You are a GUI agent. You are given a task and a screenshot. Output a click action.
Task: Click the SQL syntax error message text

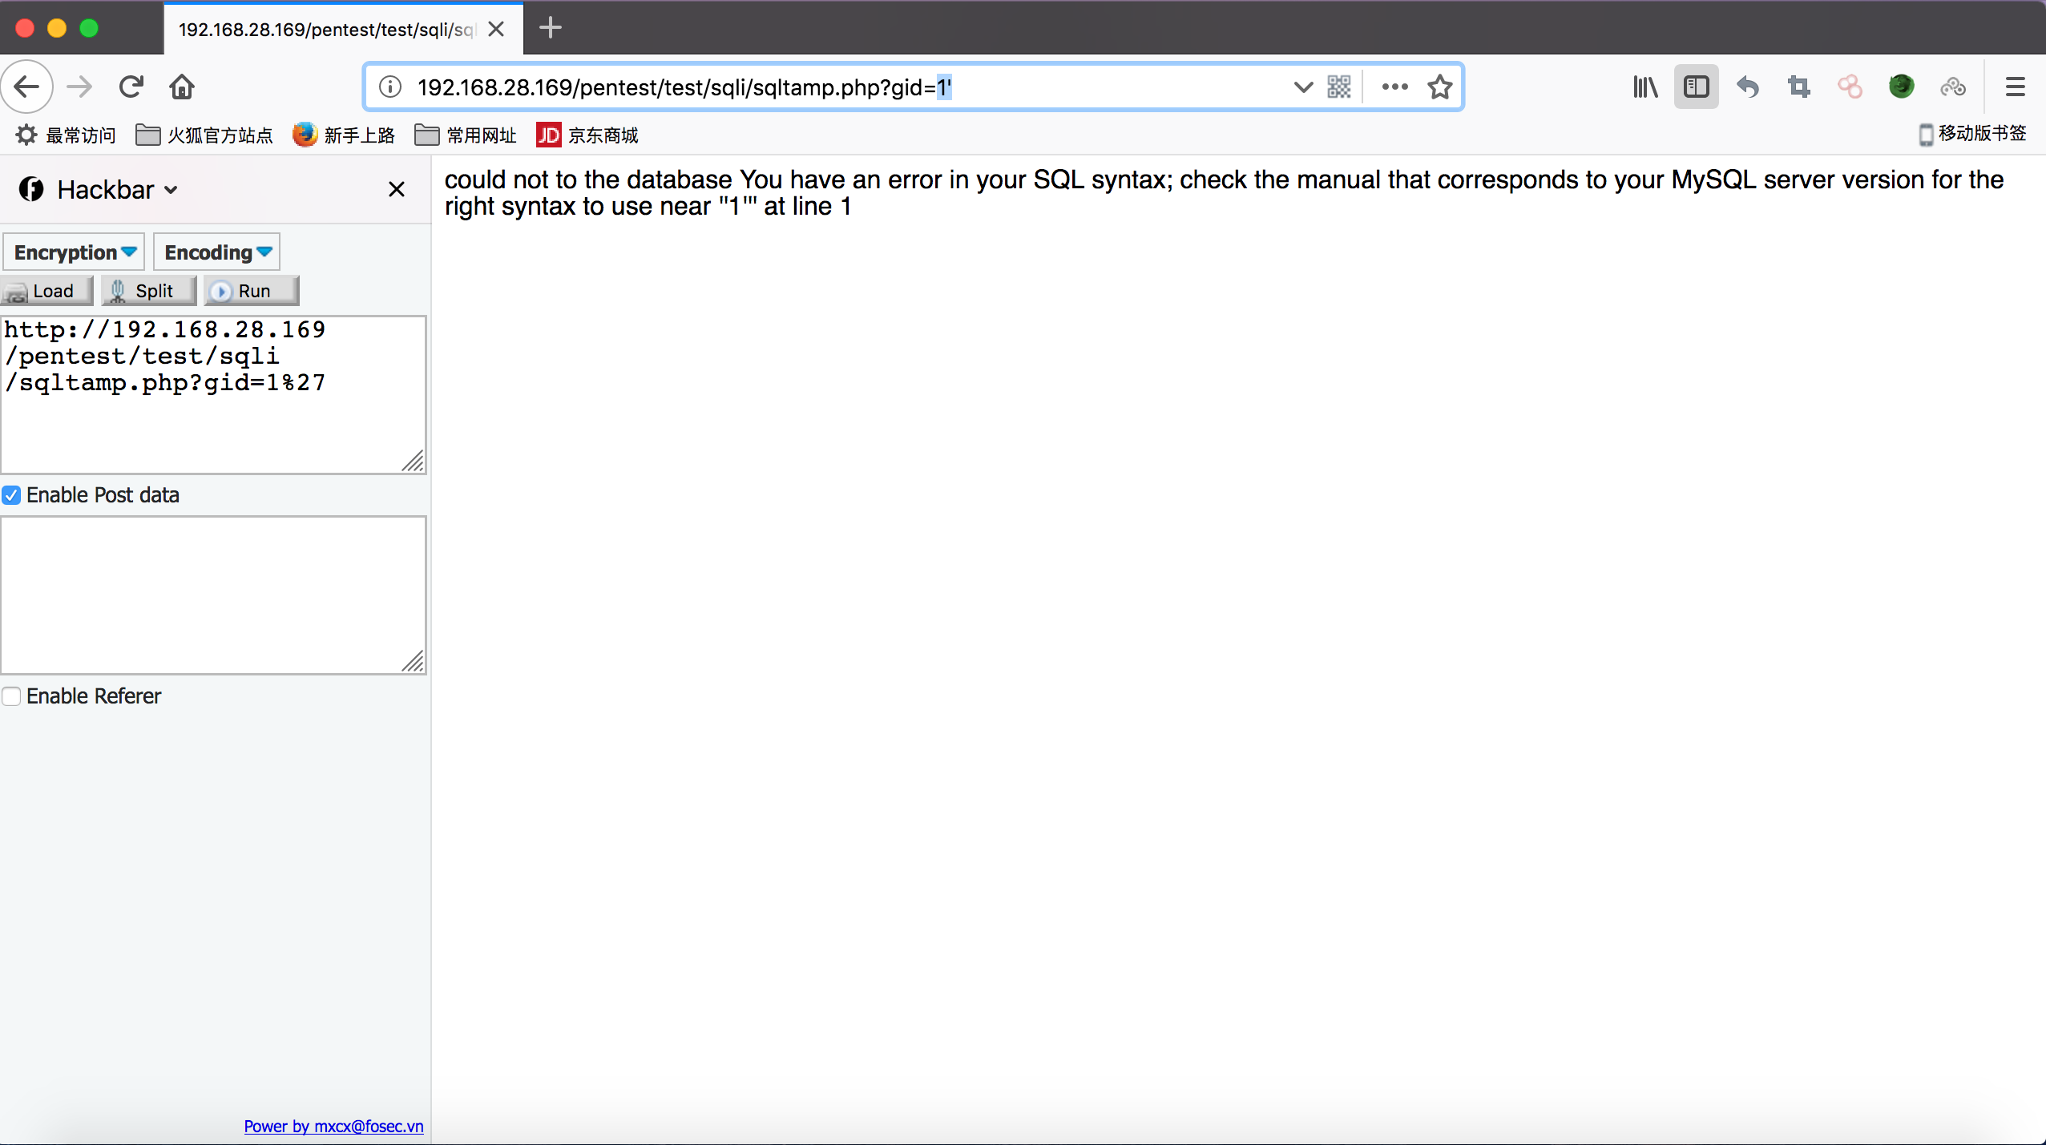point(1224,193)
